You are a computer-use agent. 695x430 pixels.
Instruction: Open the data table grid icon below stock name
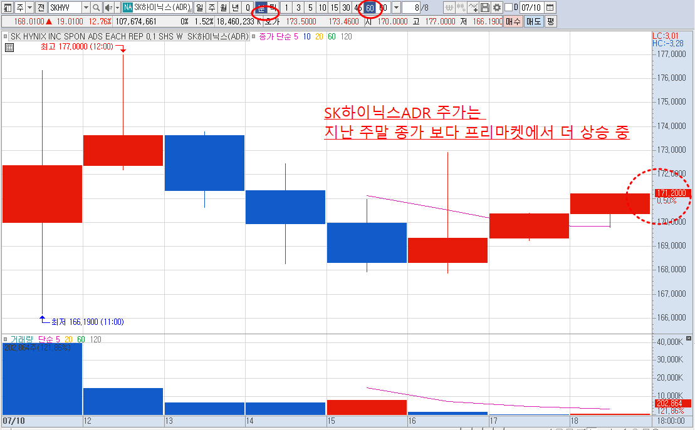(x=9, y=48)
